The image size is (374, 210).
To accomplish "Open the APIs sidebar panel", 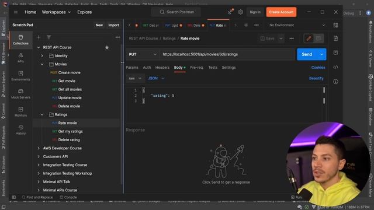I will tap(21, 58).
